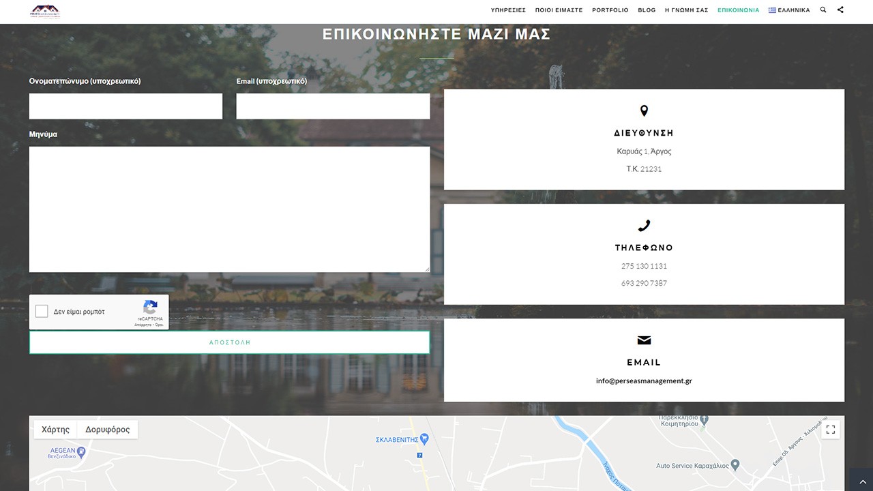Screen dimensions: 873x491
Task: Focus the Μήνυμα message text area
Action: (x=229, y=209)
